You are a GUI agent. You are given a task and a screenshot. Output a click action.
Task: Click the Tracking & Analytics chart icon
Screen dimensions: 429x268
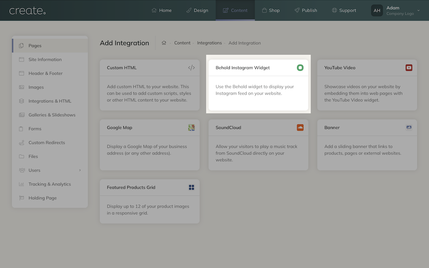[x=21, y=184]
